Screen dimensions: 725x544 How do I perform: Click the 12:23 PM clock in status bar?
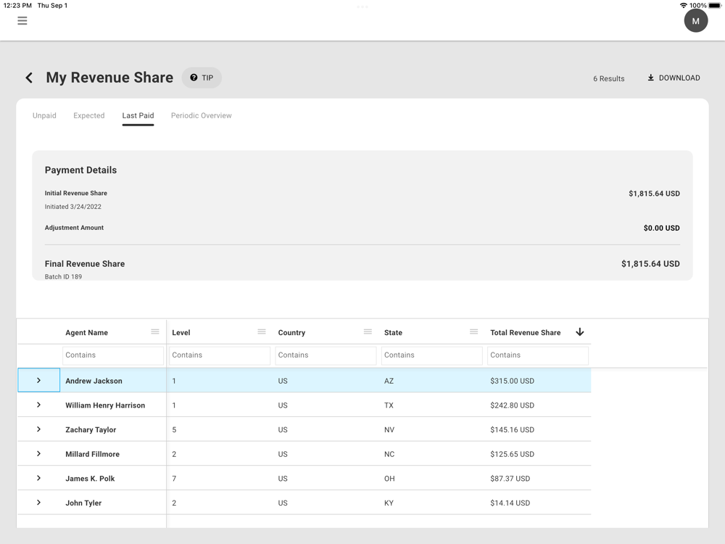point(17,6)
